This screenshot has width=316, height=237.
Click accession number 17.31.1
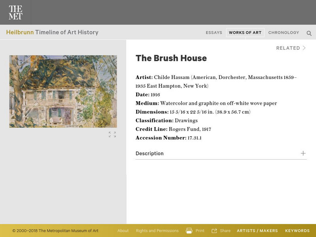tap(194, 138)
